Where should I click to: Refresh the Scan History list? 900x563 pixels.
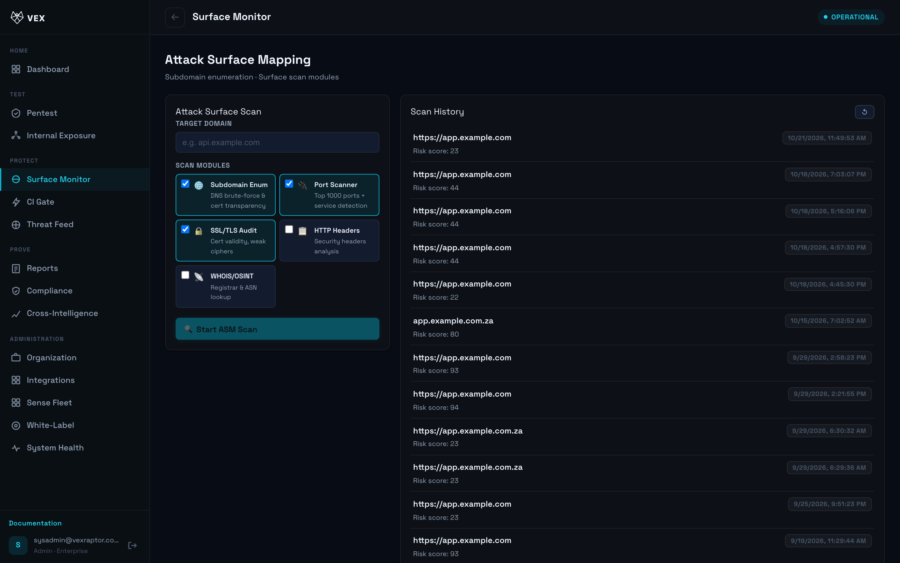point(864,112)
